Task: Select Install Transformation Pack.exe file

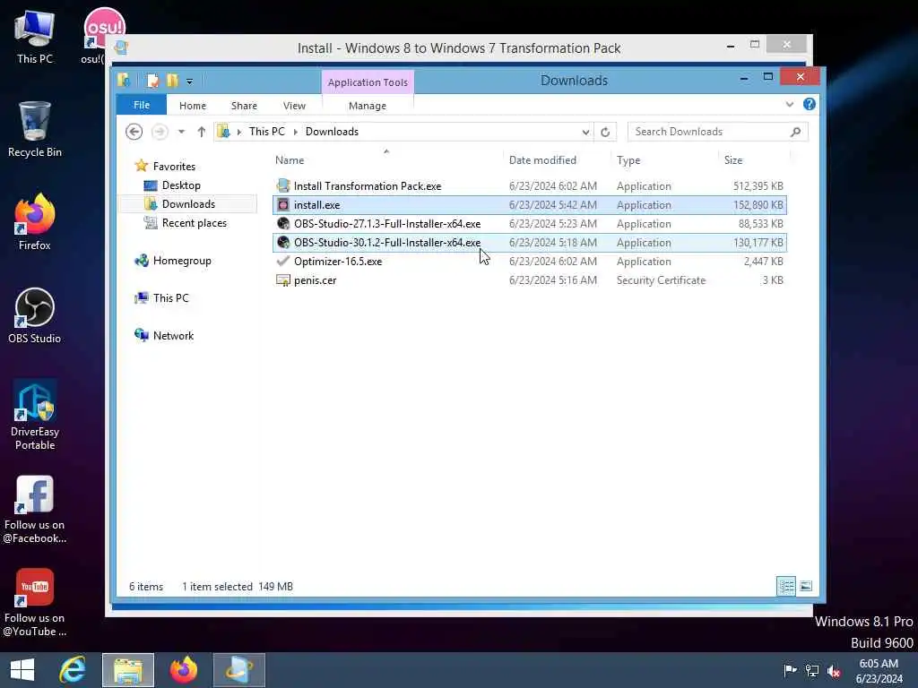Action: click(x=529, y=186)
